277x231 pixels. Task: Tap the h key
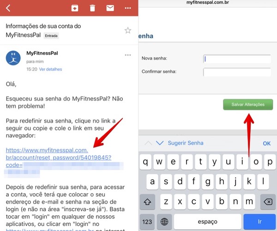click(x=222, y=182)
